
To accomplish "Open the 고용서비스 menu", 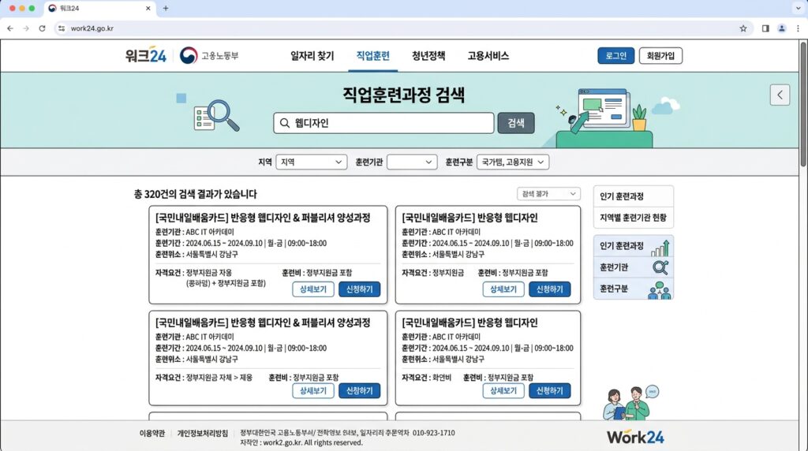I will 488,56.
